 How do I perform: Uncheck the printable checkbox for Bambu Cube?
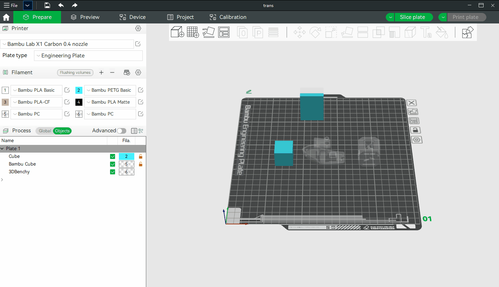pos(113,164)
